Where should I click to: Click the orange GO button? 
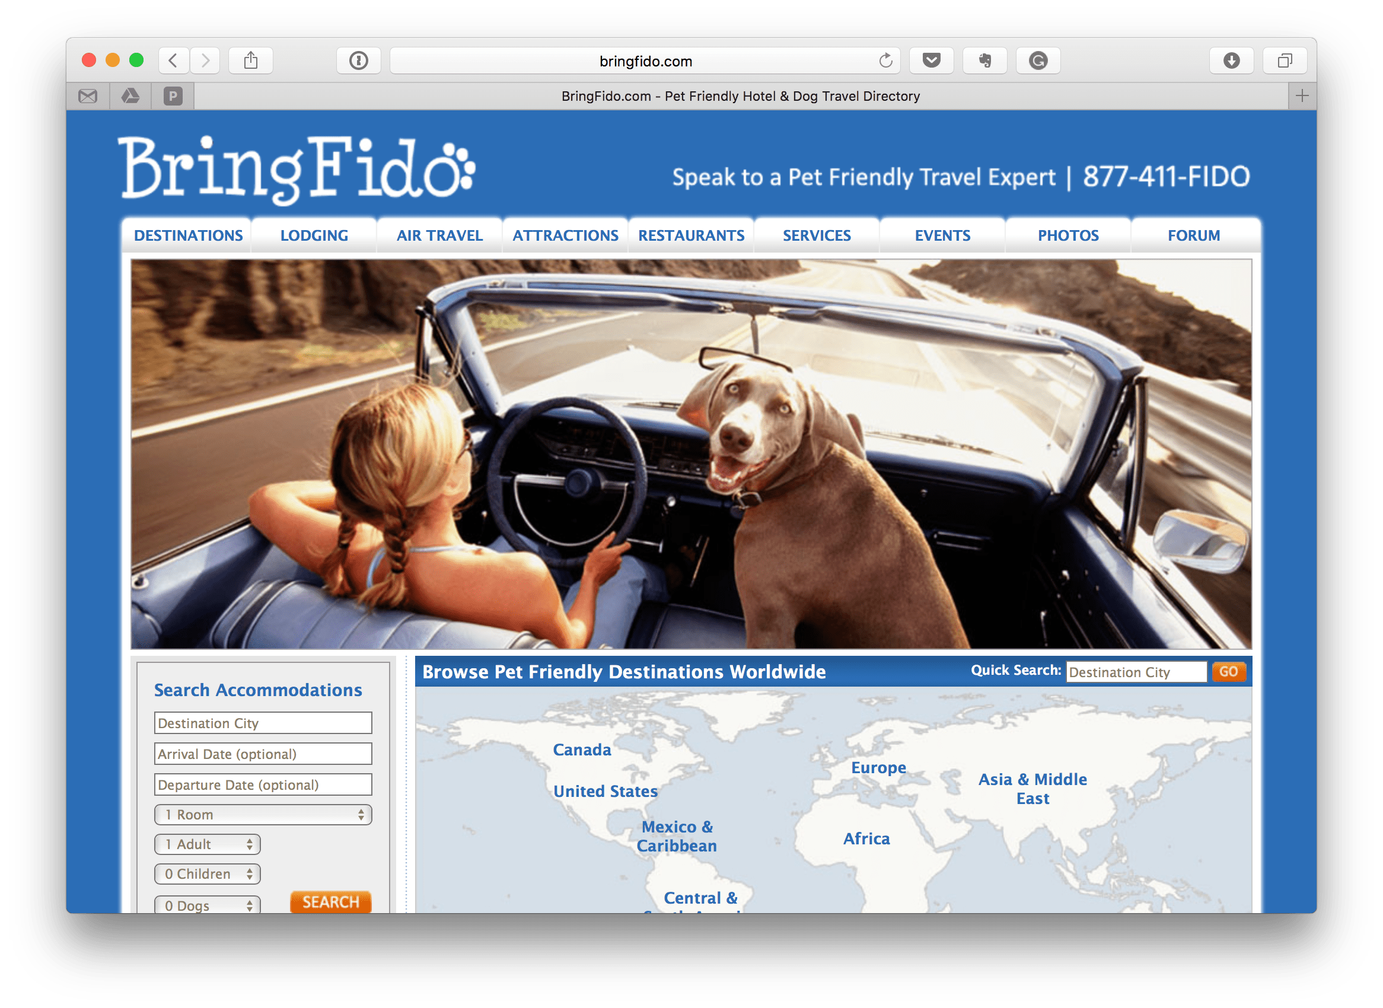click(x=1228, y=671)
